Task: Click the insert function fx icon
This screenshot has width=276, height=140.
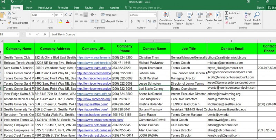Action: point(45,34)
